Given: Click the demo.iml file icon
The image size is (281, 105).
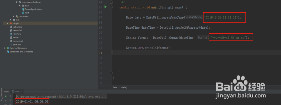Looking at the screenshot, I should click(11, 30).
